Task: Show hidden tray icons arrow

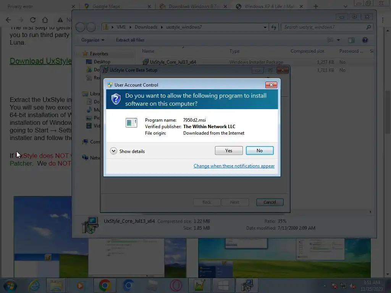Action: (x=325, y=286)
